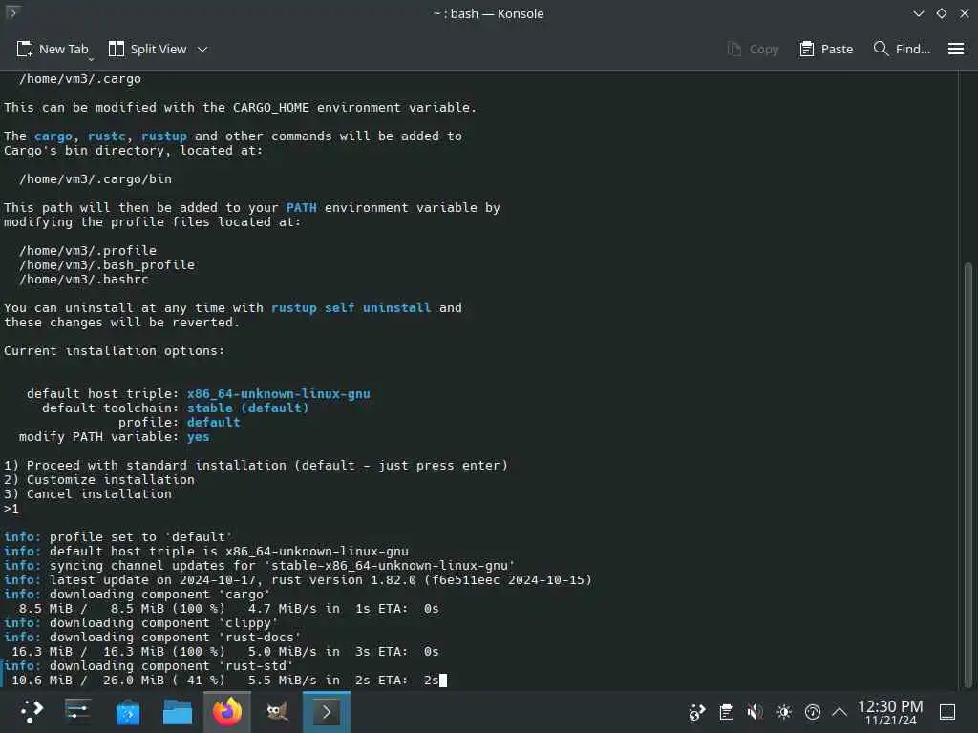
Task: Open System Settings from the taskbar
Action: coord(78,712)
